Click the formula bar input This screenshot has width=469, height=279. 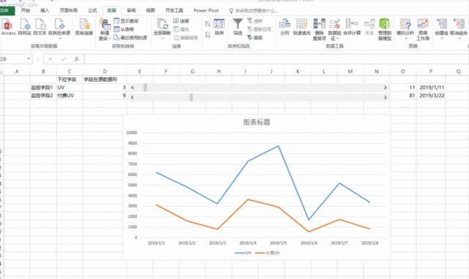coord(277,59)
